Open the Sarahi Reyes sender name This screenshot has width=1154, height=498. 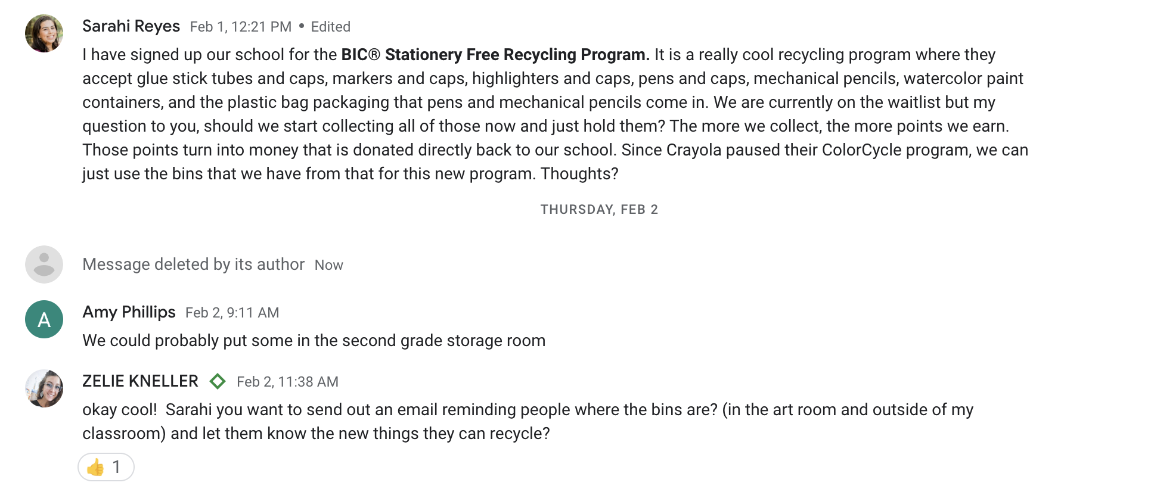click(x=131, y=26)
